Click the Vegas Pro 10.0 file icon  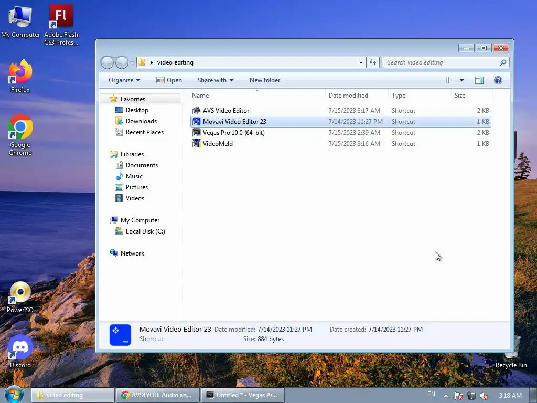click(x=196, y=132)
